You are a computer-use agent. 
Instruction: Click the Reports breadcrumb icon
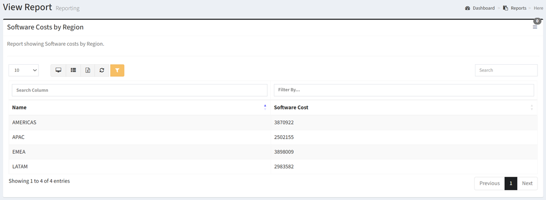coord(505,8)
